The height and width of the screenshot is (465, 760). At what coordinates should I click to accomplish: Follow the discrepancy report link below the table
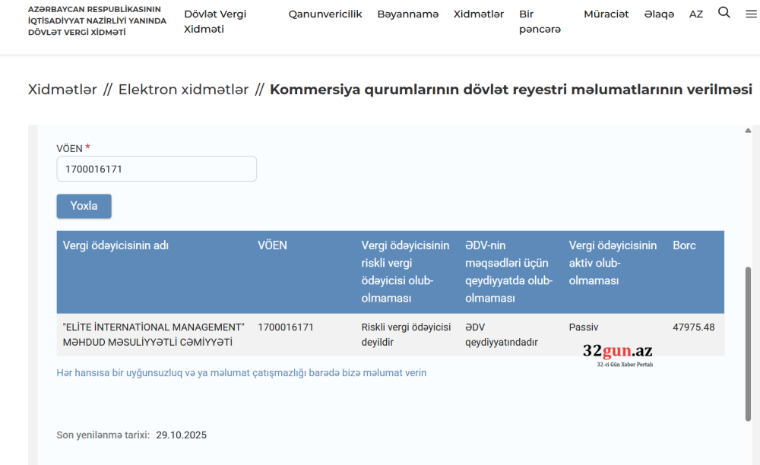[x=241, y=373]
